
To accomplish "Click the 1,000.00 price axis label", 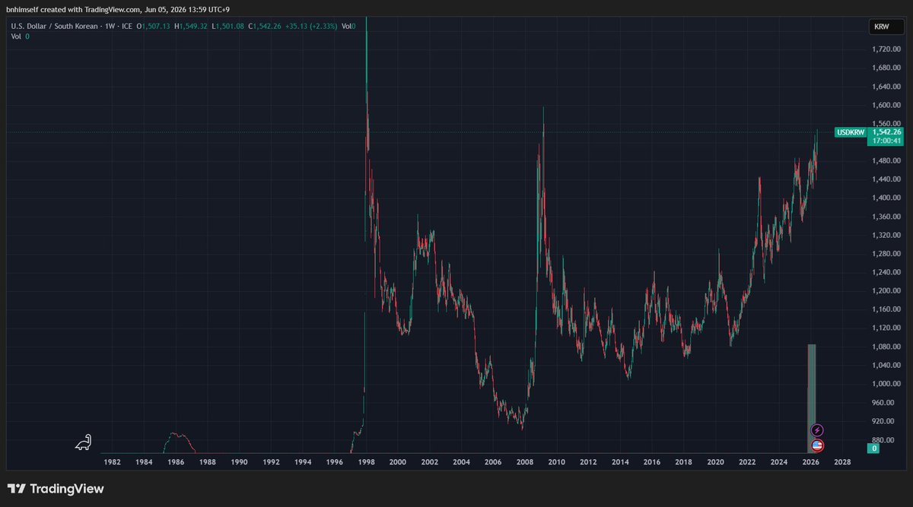I will pos(886,384).
